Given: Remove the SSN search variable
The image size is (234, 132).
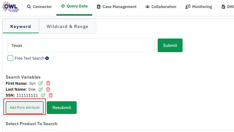Looking at the screenshot, I should pyautogui.click(x=51, y=95).
